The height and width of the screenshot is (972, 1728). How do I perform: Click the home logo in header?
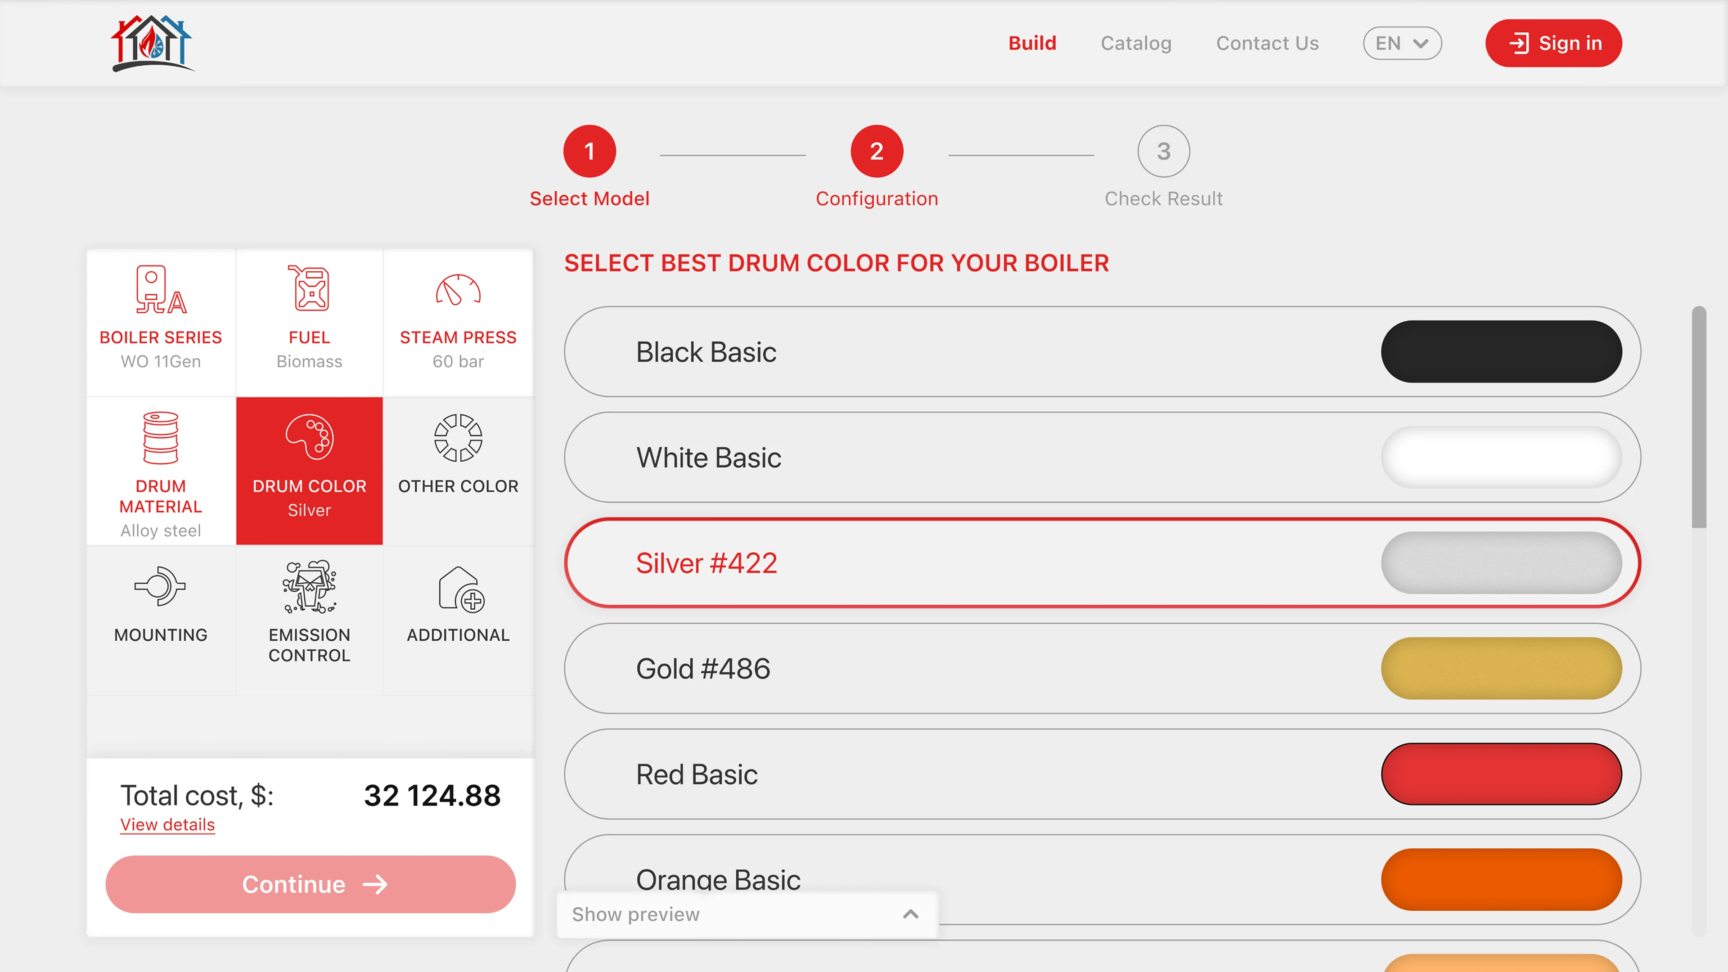tap(152, 43)
